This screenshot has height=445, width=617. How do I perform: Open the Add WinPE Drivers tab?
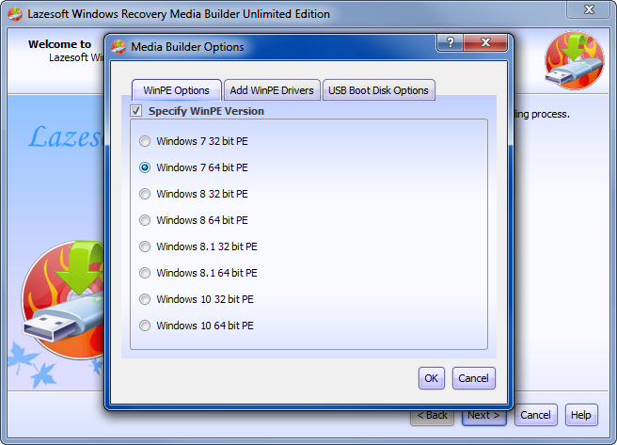coord(272,90)
